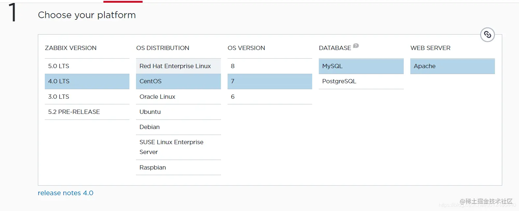Open the database help question-mark icon
This screenshot has width=519, height=211.
click(356, 46)
